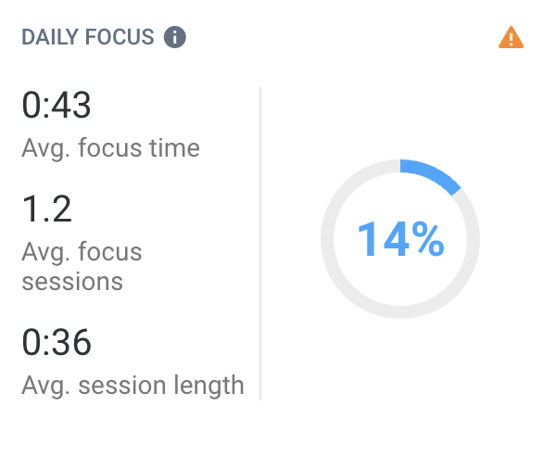This screenshot has width=543, height=456.
Task: Click the grey portion of progress ring
Action: pos(327,239)
